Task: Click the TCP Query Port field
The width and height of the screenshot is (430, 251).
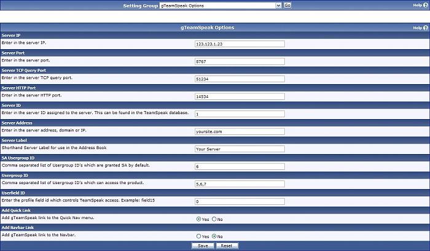Action: (239, 79)
